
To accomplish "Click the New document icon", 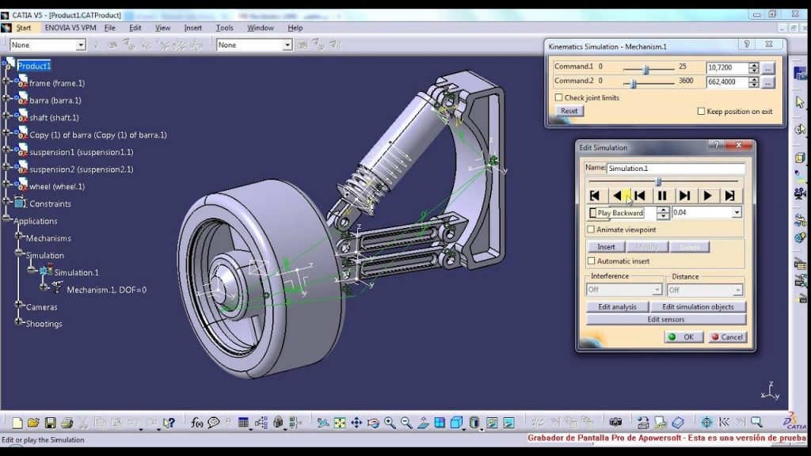I will coord(17,423).
